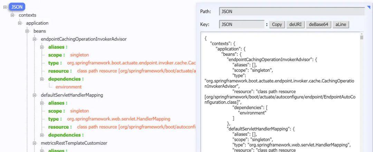Click the deBase64 button

click(319, 24)
